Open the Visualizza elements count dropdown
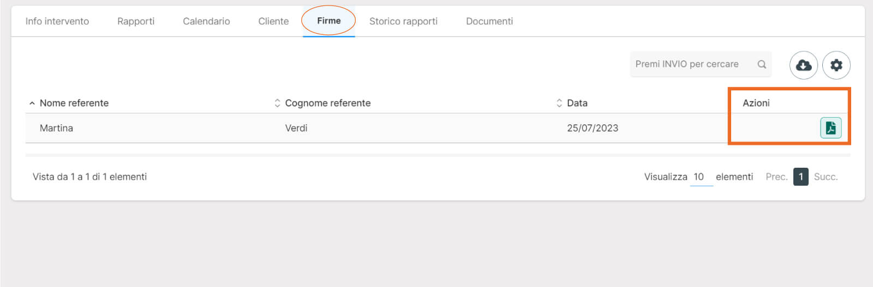The image size is (873, 287). click(x=701, y=177)
